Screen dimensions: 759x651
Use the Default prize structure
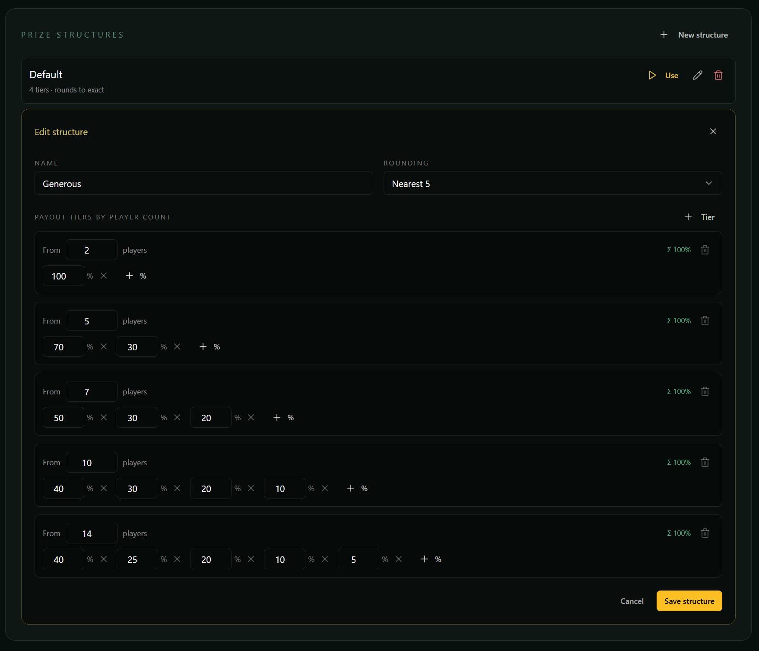pos(664,75)
